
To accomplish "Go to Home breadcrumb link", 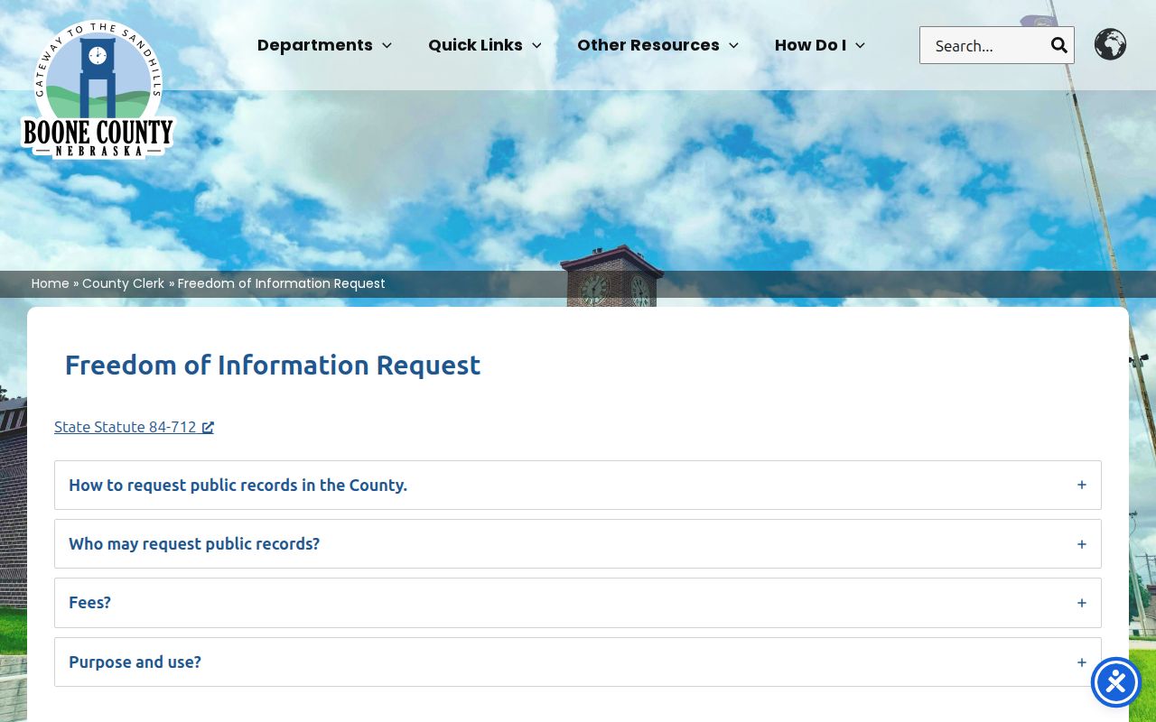I will (x=51, y=283).
